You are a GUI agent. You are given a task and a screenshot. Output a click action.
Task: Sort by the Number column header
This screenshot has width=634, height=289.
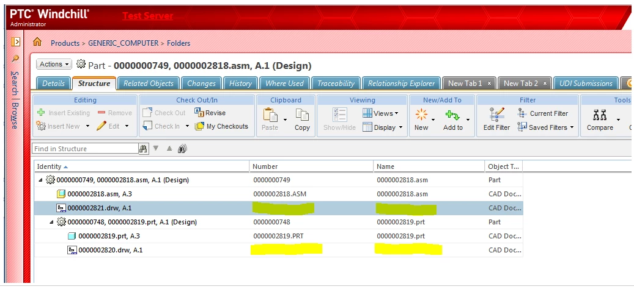coord(311,166)
